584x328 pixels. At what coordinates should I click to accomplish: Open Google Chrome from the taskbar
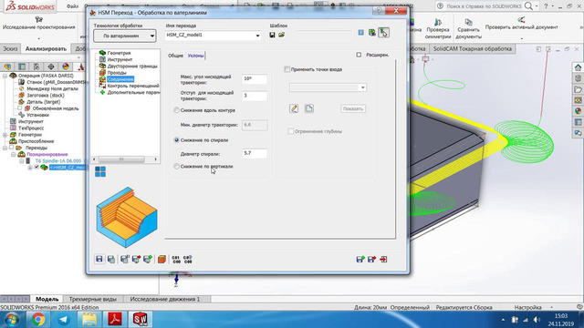point(38,320)
